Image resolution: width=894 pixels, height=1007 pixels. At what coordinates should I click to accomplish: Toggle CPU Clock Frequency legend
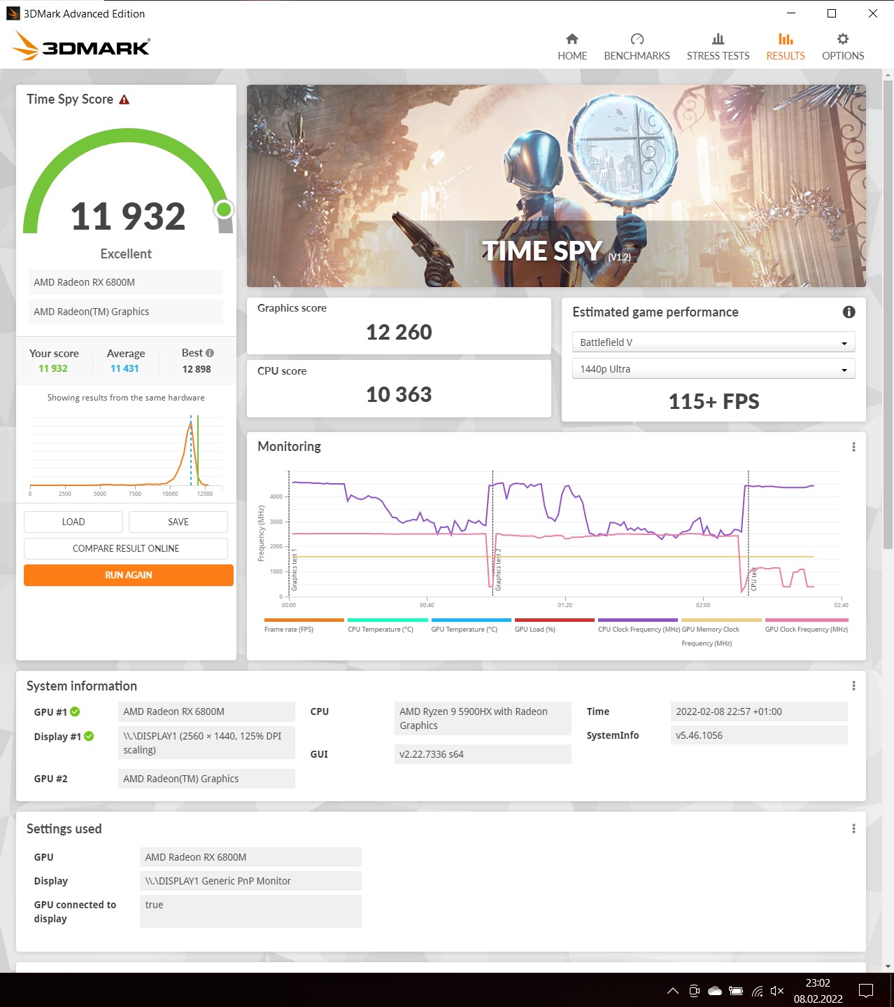pos(638,625)
